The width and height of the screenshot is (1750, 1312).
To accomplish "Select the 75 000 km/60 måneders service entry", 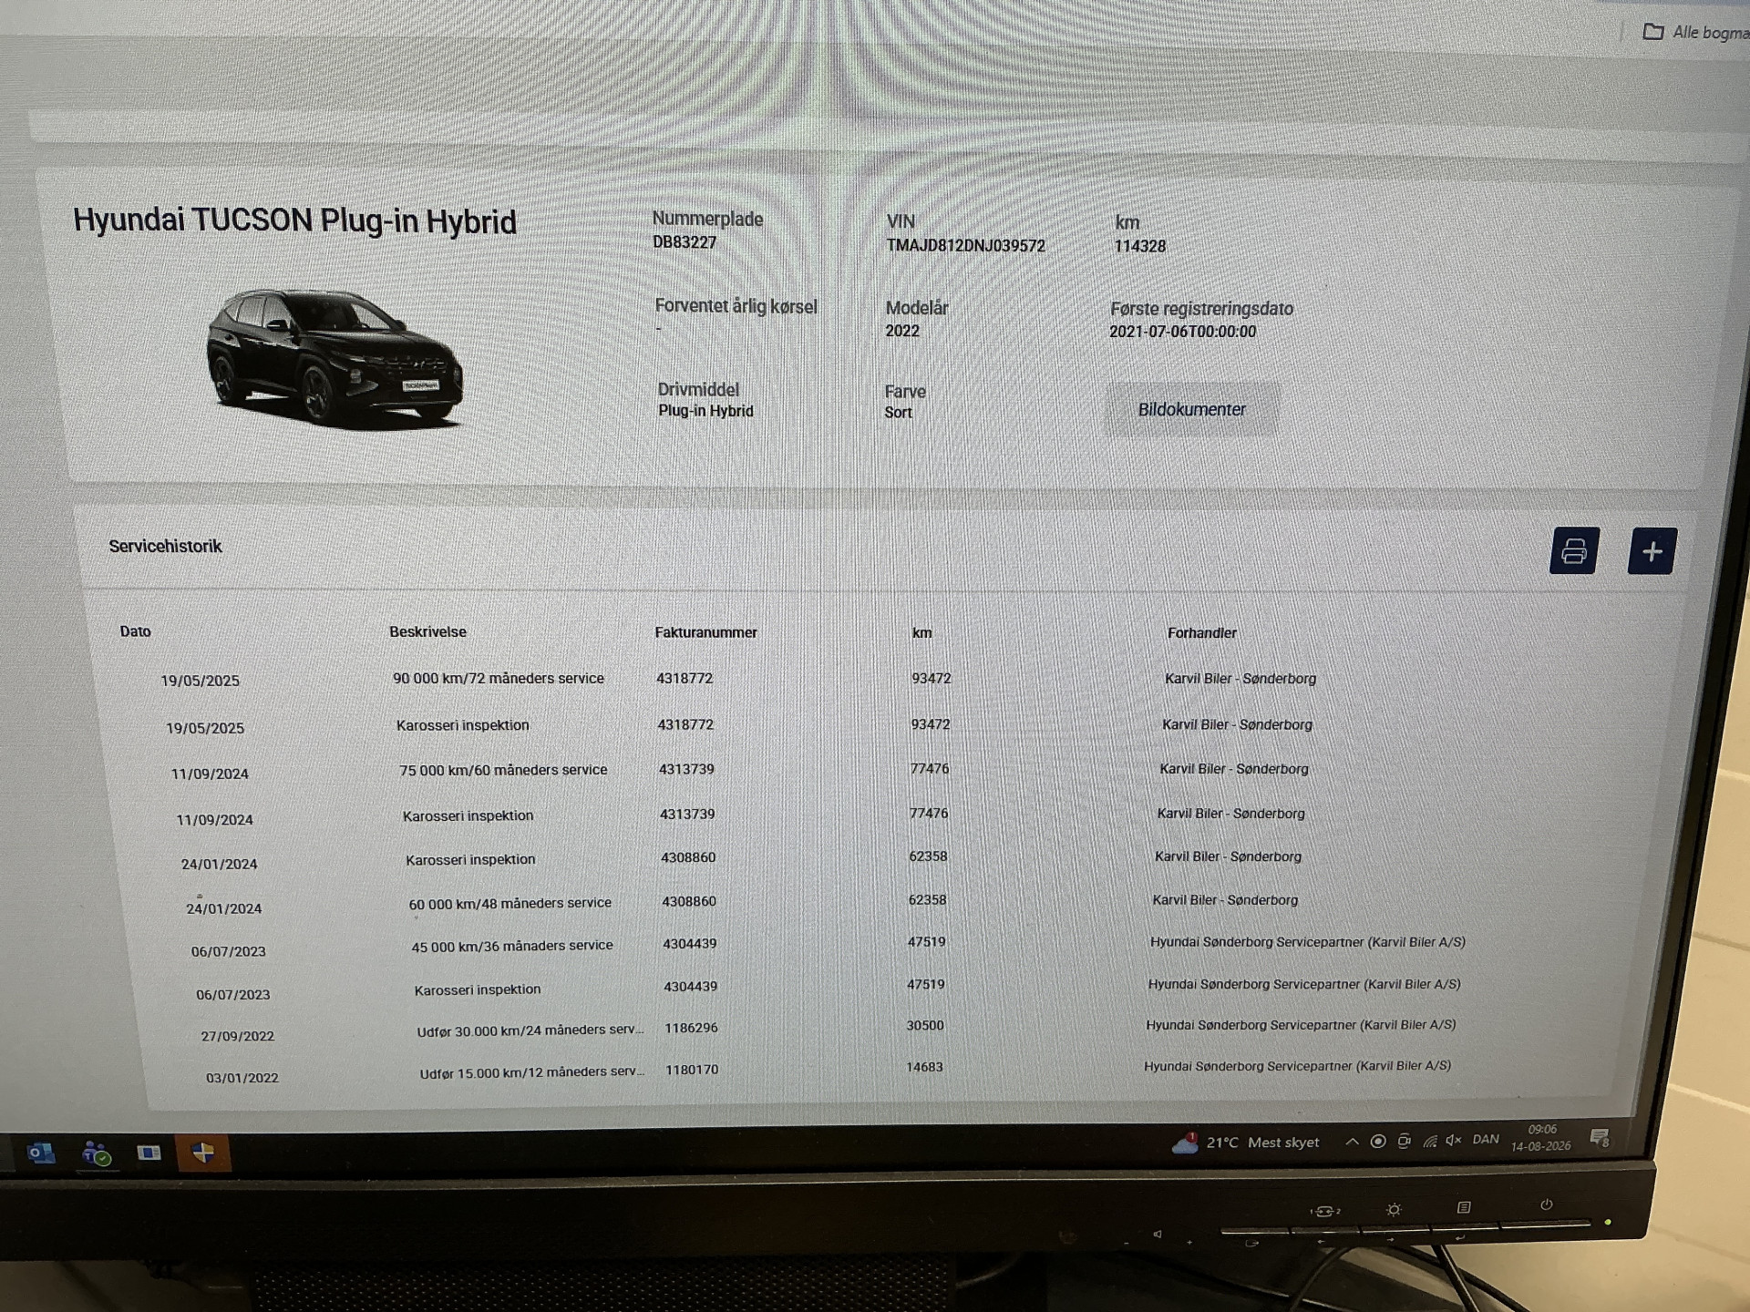I will (x=503, y=770).
